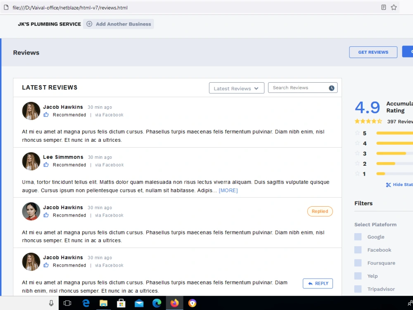Click thumbs-up icon on first Jacob Hawkins review
The image size is (413, 310).
(46, 114)
